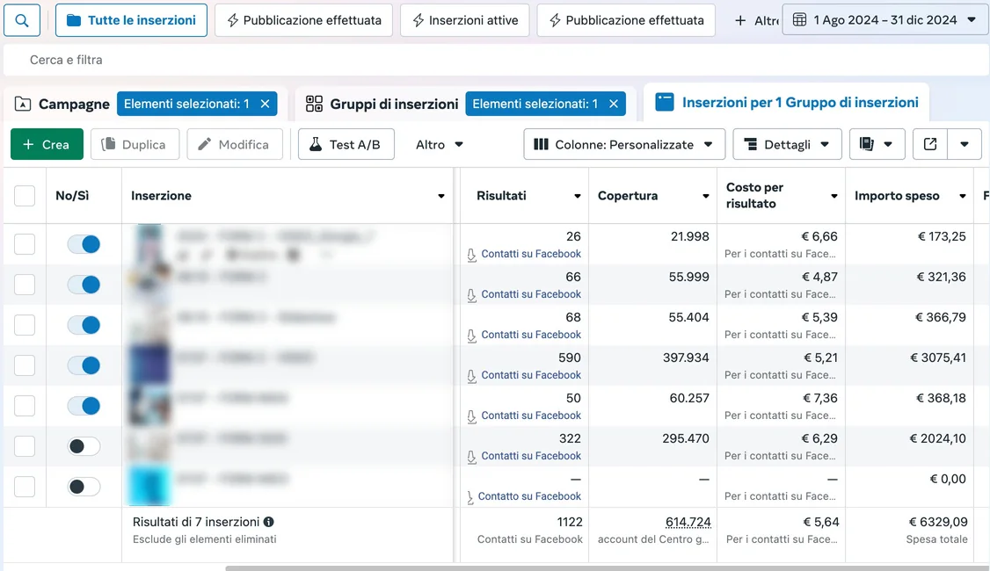
Task: Turn on ad spending € 0,00
Action: pyautogui.click(x=84, y=487)
